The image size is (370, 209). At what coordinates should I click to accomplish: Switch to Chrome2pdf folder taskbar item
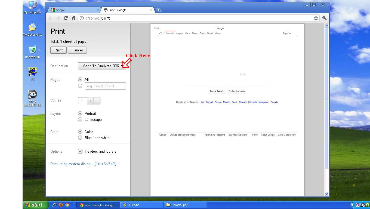pyautogui.click(x=185, y=205)
